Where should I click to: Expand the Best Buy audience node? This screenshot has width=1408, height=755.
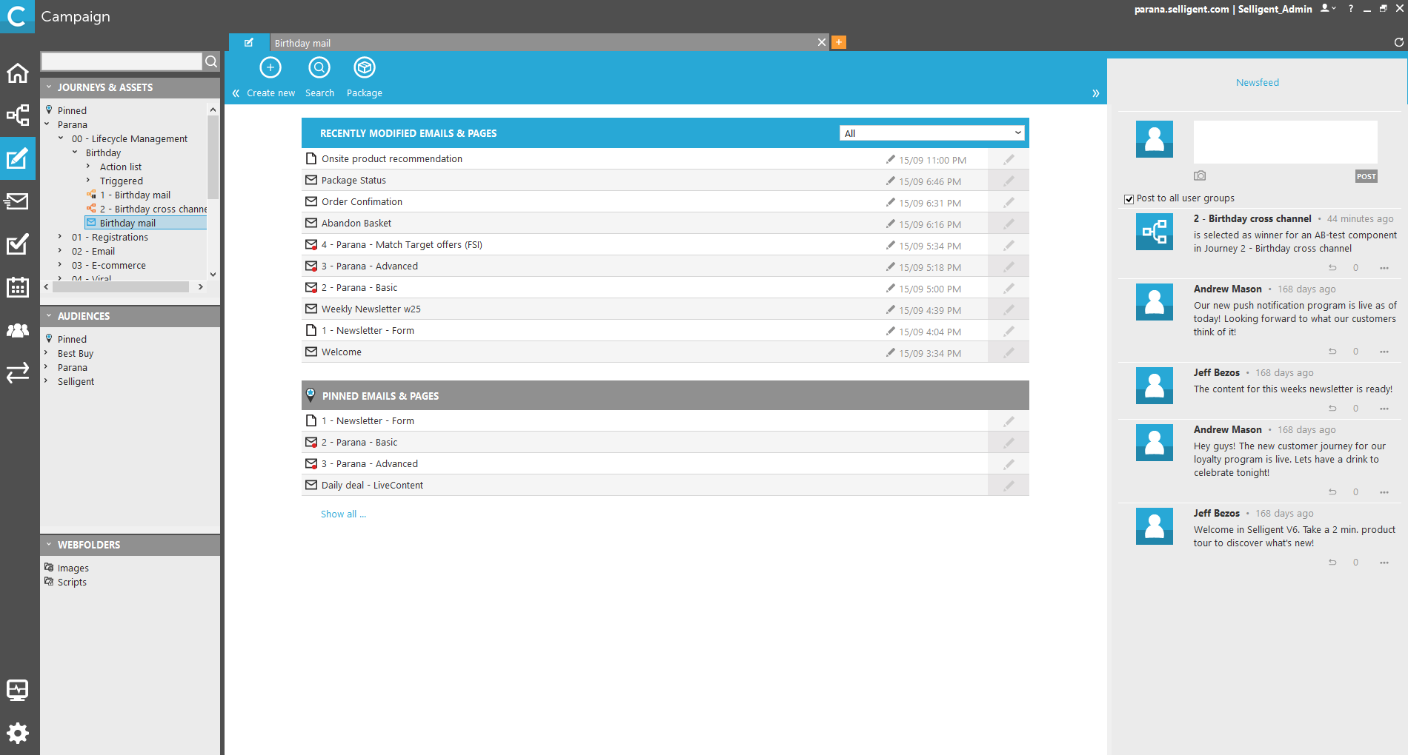(x=46, y=354)
